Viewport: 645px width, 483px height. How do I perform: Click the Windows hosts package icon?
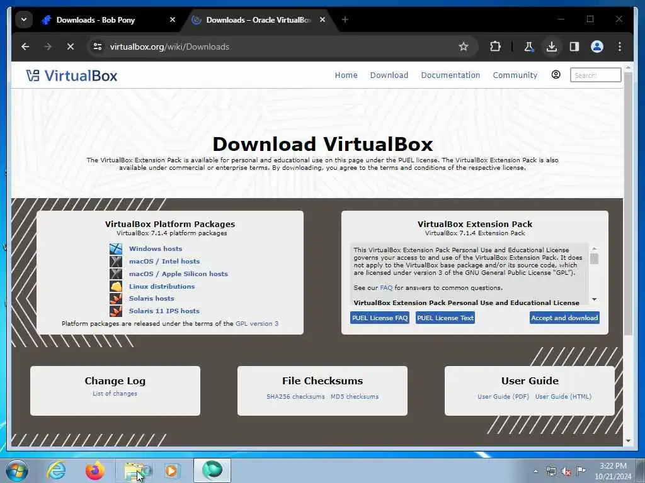pyautogui.click(x=116, y=249)
